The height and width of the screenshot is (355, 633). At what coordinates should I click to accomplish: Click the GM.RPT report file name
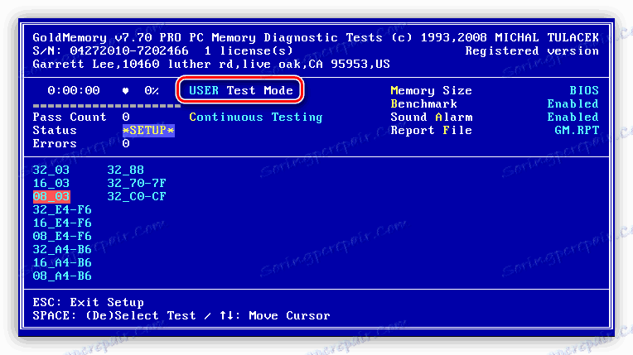click(x=577, y=130)
